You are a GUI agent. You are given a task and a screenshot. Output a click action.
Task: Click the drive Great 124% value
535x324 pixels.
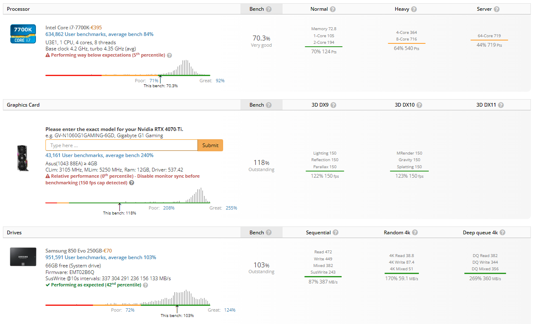[230, 310]
